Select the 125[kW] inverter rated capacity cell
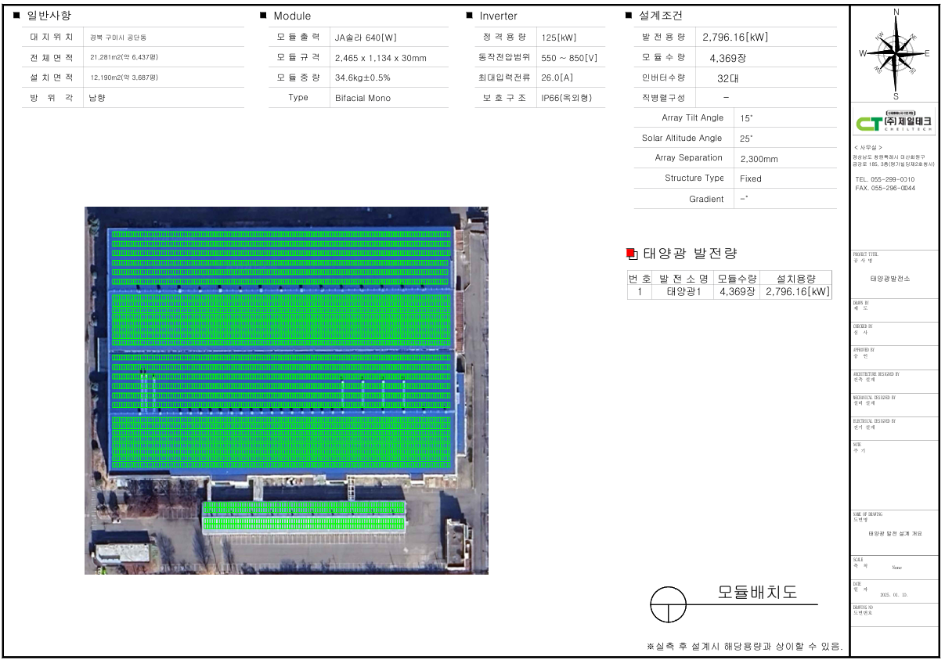 557,37
